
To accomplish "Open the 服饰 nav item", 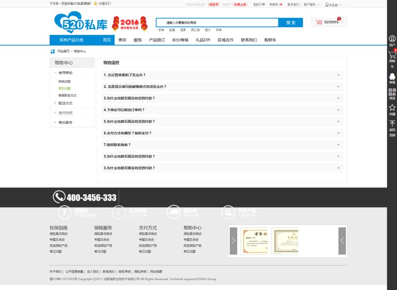I will pyautogui.click(x=138, y=40).
